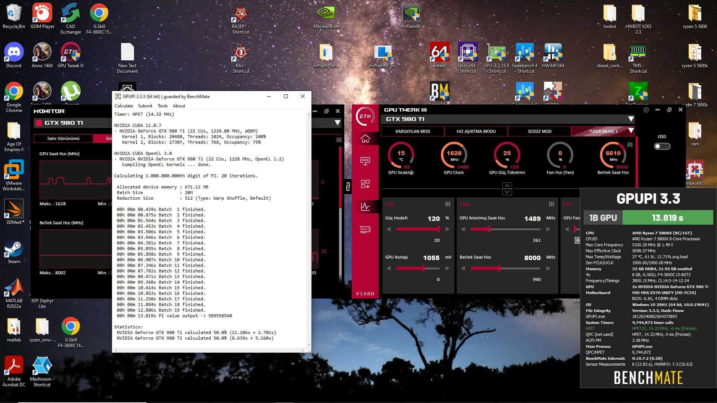This screenshot has width=717, height=403.
Task: Decrease GPU Voltajı with left arrow
Action: (x=389, y=268)
